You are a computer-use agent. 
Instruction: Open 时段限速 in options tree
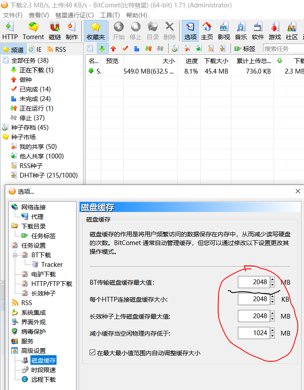click(x=43, y=370)
